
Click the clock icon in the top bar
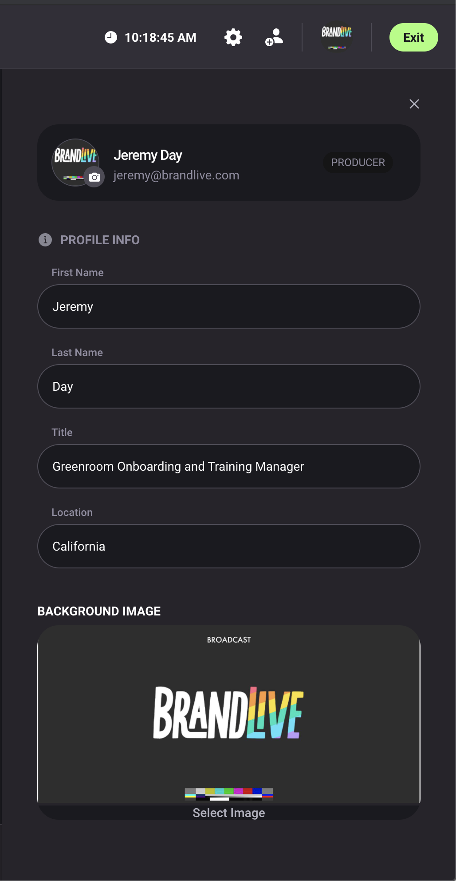(x=111, y=37)
